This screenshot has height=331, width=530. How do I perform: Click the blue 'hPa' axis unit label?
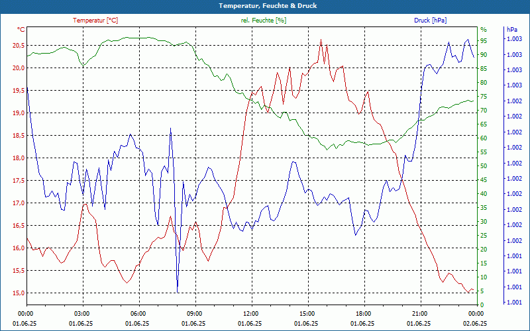coord(511,29)
